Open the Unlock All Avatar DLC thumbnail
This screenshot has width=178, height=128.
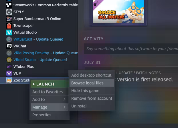pyautogui.click(x=118, y=11)
